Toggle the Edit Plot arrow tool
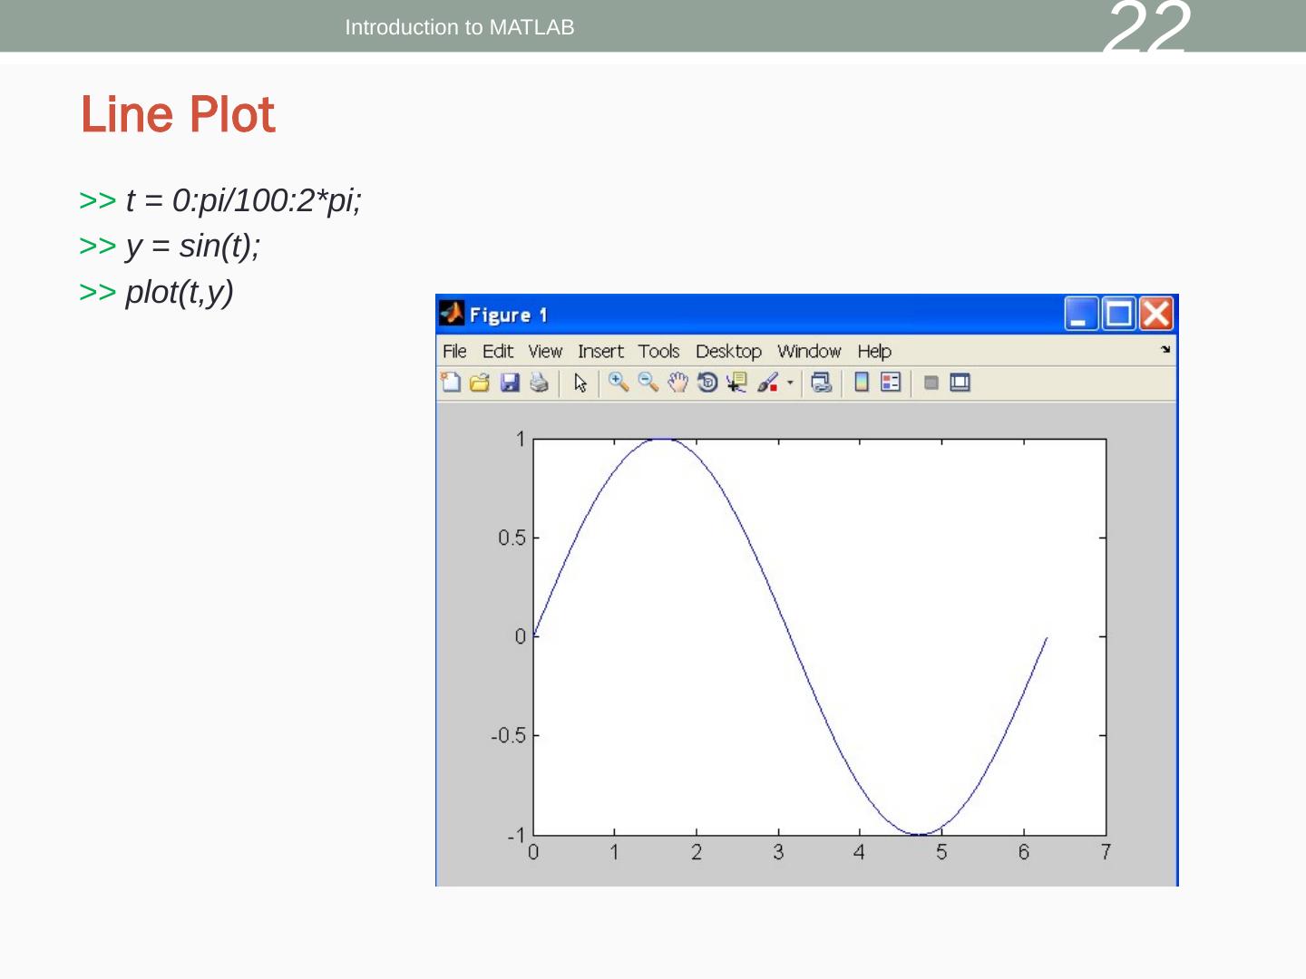The height and width of the screenshot is (979, 1306). tap(580, 383)
